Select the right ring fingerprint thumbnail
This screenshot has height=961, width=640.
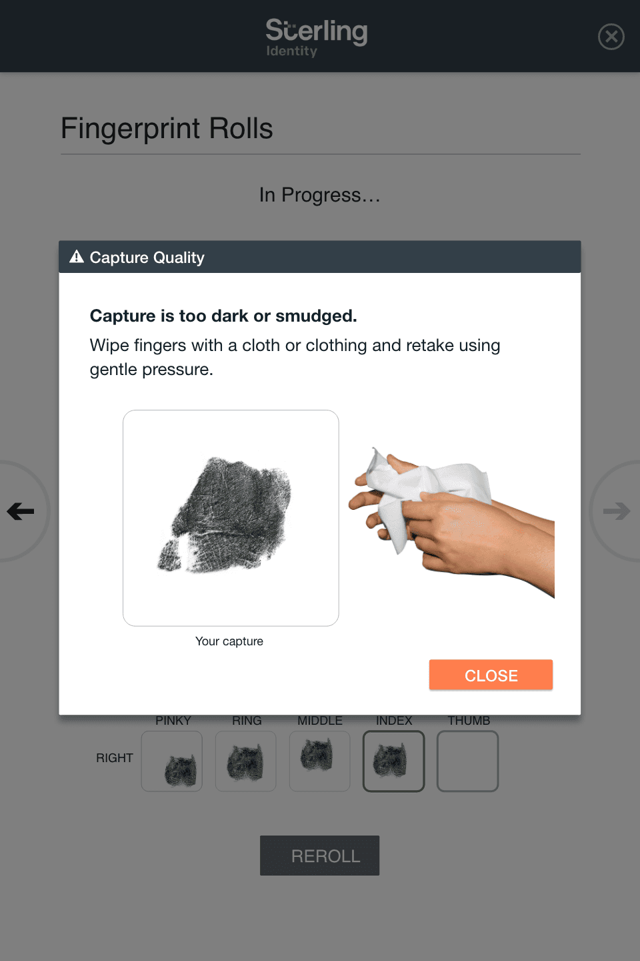[246, 761]
